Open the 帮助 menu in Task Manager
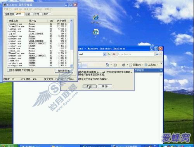The image size is (194, 147). point(48,9)
